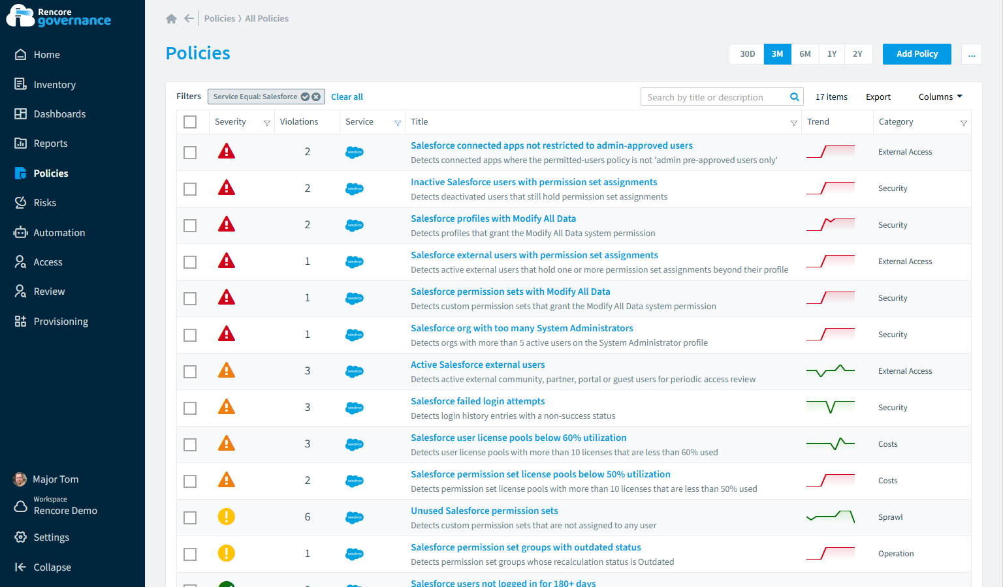Open the Severity column filter
Image resolution: width=1003 pixels, height=587 pixels.
[267, 123]
